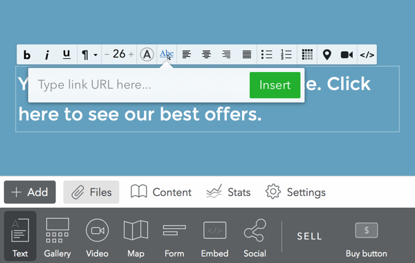The width and height of the screenshot is (415, 263).
Task: Add a Video block
Action: click(97, 237)
